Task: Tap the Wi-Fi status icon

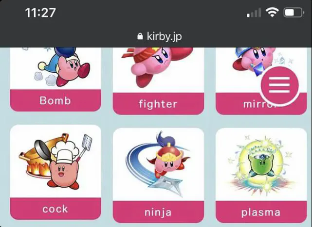Action: [x=272, y=12]
